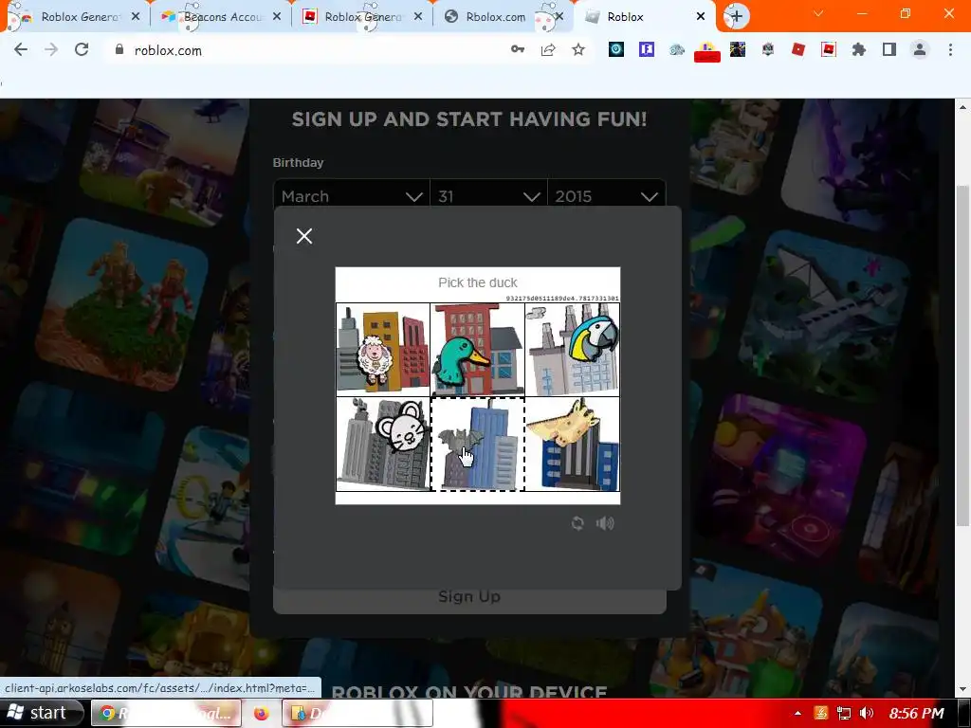Close the active Roblox tab
This screenshot has height=728, width=971.
click(x=701, y=17)
